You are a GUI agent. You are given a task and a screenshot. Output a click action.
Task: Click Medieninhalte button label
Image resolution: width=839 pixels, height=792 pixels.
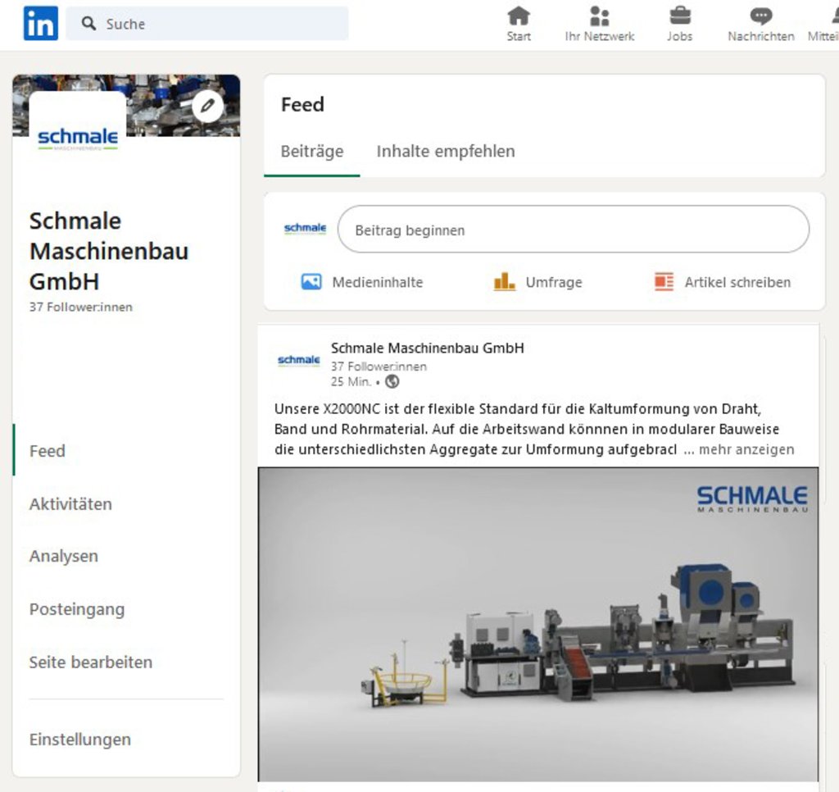tap(377, 282)
